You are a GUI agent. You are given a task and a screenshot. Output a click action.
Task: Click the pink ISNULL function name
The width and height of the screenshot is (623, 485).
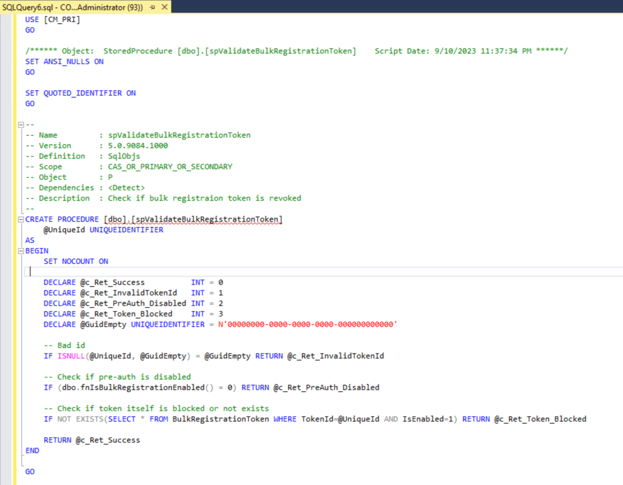pyautogui.click(x=71, y=356)
